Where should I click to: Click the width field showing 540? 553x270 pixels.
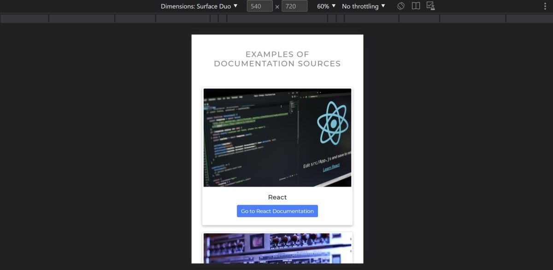259,6
